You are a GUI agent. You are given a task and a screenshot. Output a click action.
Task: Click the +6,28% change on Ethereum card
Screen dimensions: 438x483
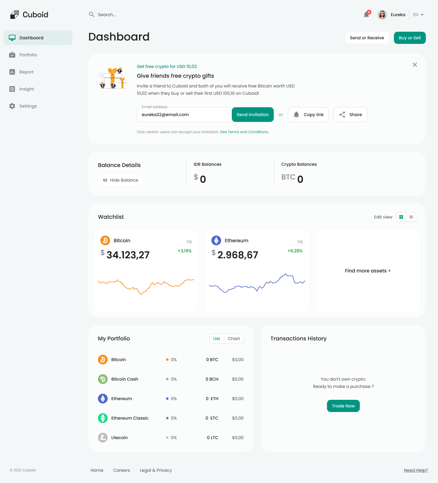tap(295, 251)
